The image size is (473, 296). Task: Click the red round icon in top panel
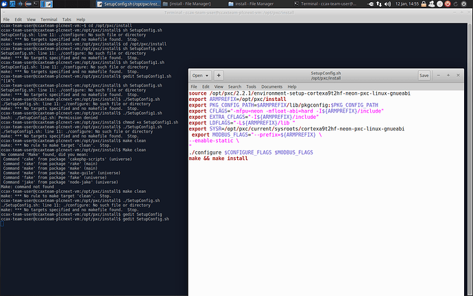(x=448, y=4)
